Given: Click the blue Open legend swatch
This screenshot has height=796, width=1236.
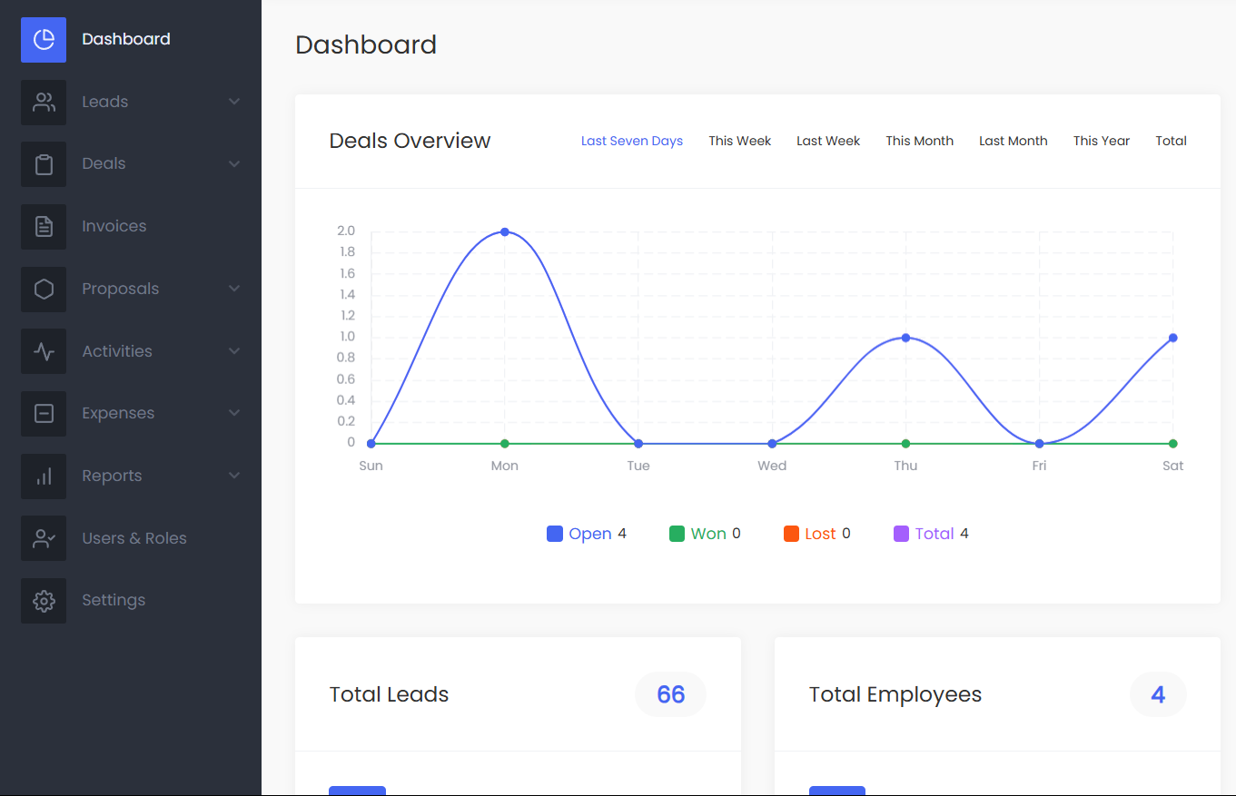Looking at the screenshot, I should coord(555,534).
